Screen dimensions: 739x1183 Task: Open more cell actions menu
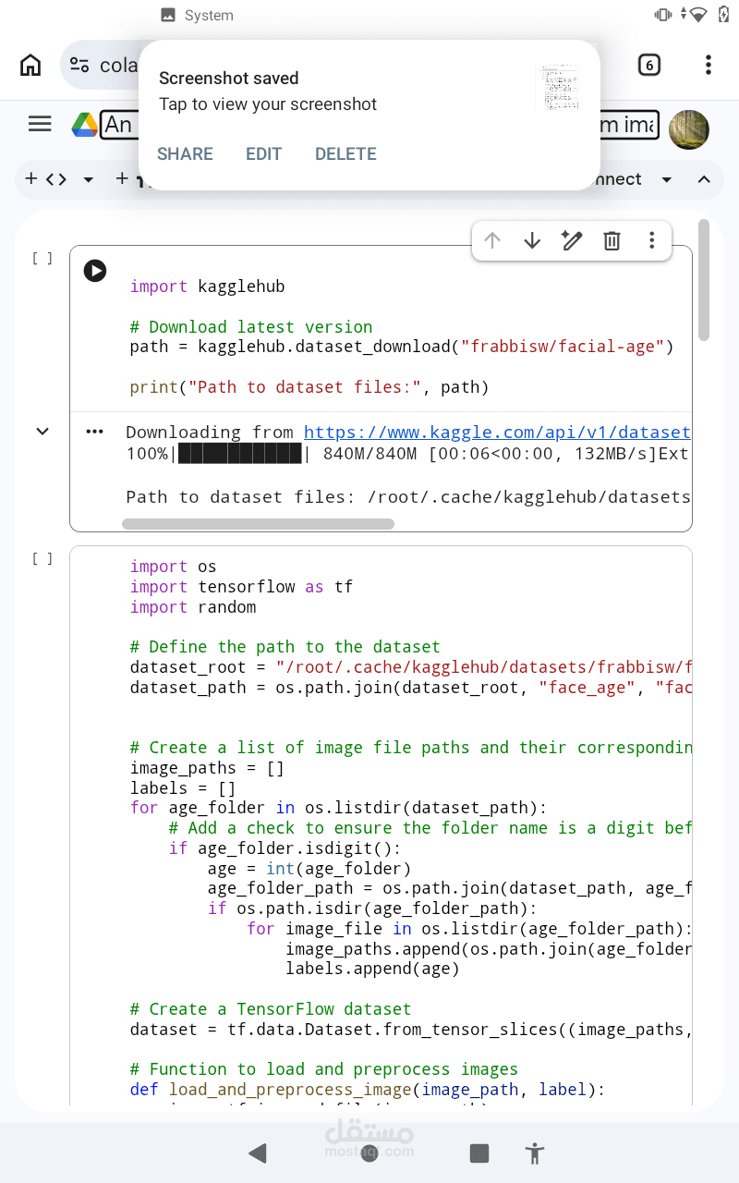[652, 241]
